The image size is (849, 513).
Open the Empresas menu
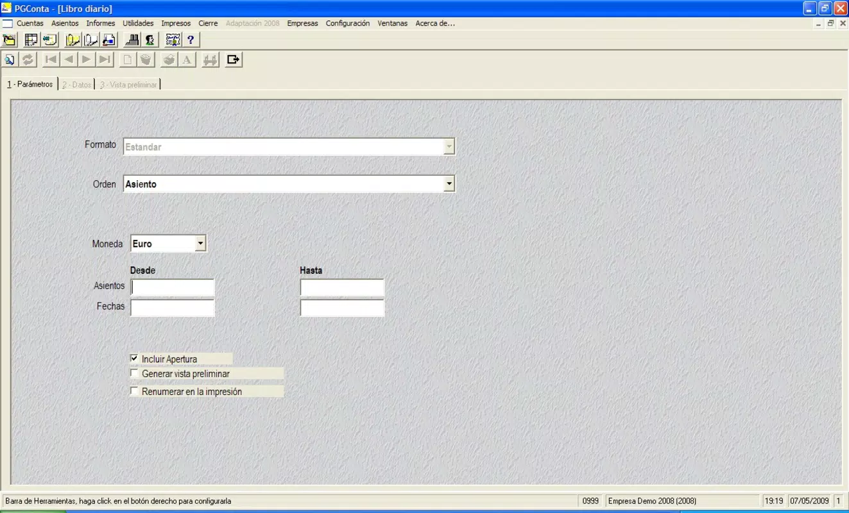[302, 23]
